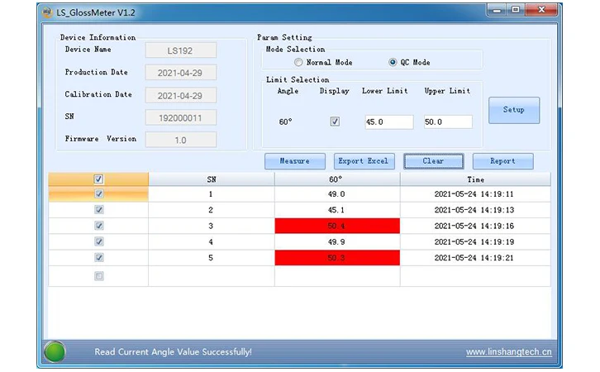Check the empty last row checkbox
This screenshot has height=372, width=600.
click(99, 276)
